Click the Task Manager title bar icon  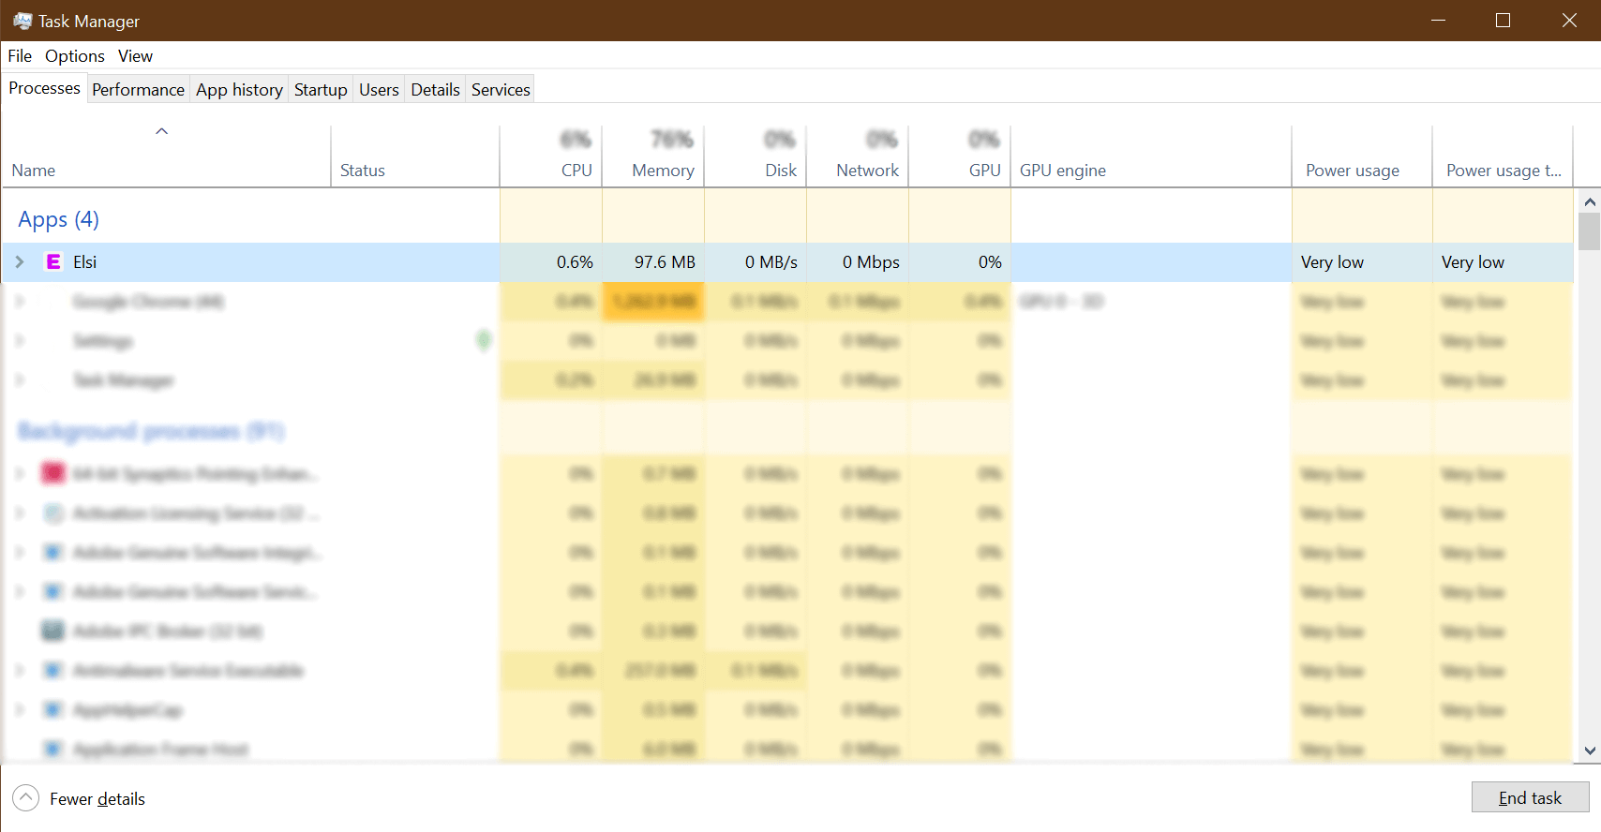pyautogui.click(x=22, y=21)
